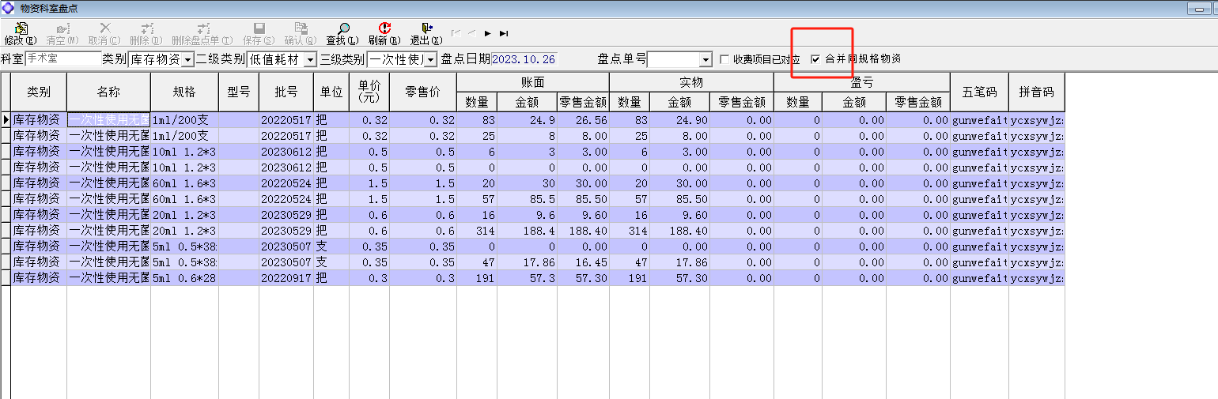The image size is (1218, 399).
Task: Click the 规格 cell 5ml 0.6*28
Action: (184, 278)
